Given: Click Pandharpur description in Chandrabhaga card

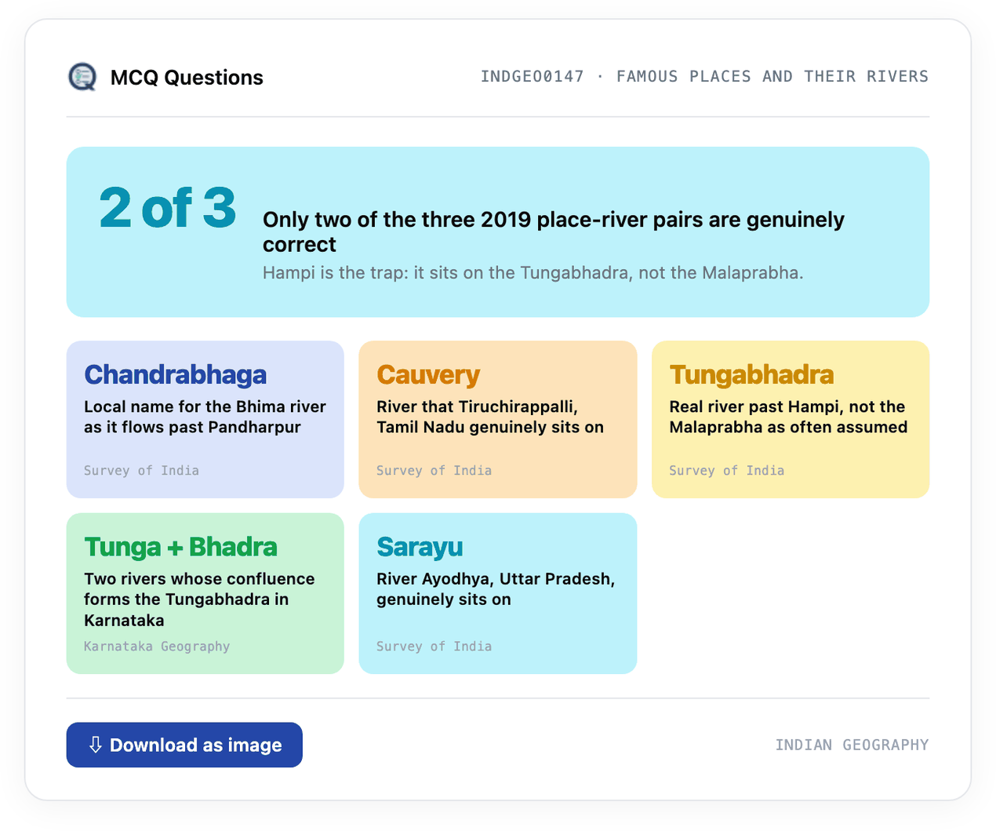Looking at the screenshot, I should coord(205,417).
